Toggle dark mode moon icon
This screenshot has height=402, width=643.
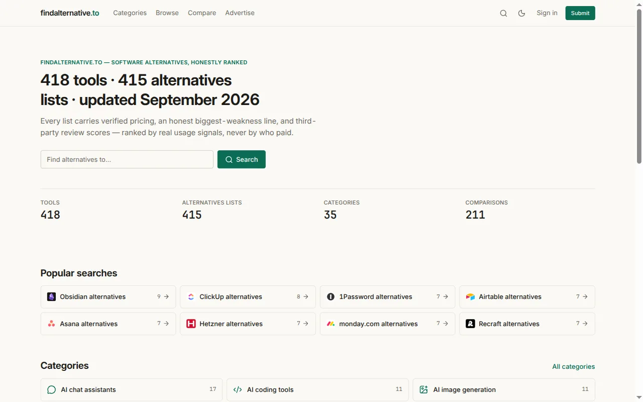pos(521,13)
